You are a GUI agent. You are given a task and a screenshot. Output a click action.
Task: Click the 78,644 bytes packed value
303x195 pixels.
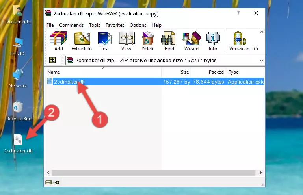tap(208, 82)
